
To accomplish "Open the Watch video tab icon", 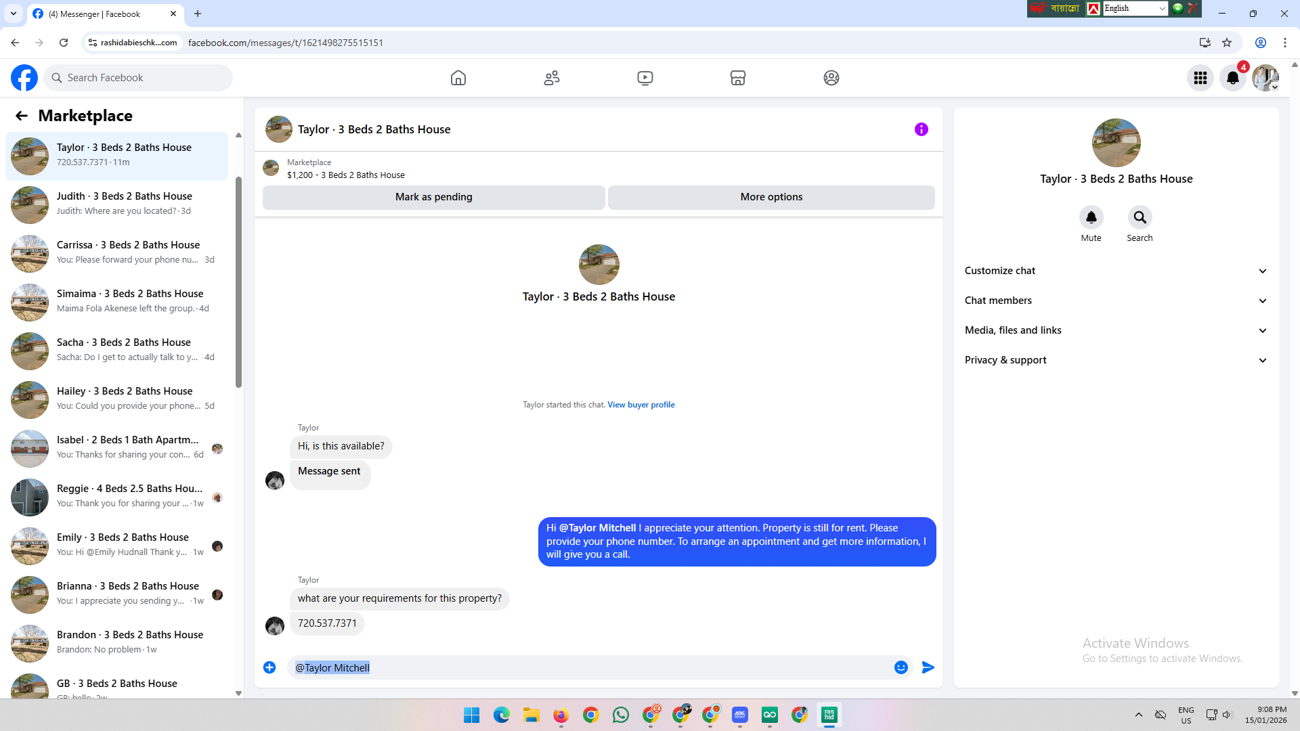I will point(645,78).
